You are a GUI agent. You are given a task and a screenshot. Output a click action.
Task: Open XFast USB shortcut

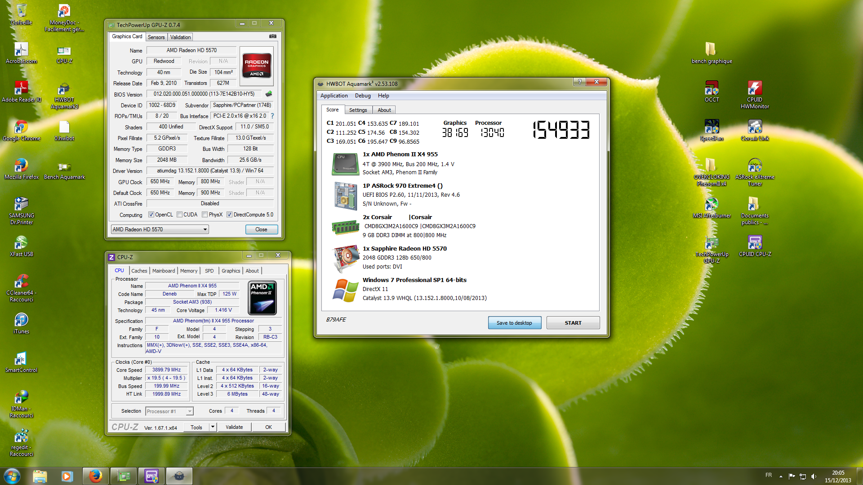[21, 246]
